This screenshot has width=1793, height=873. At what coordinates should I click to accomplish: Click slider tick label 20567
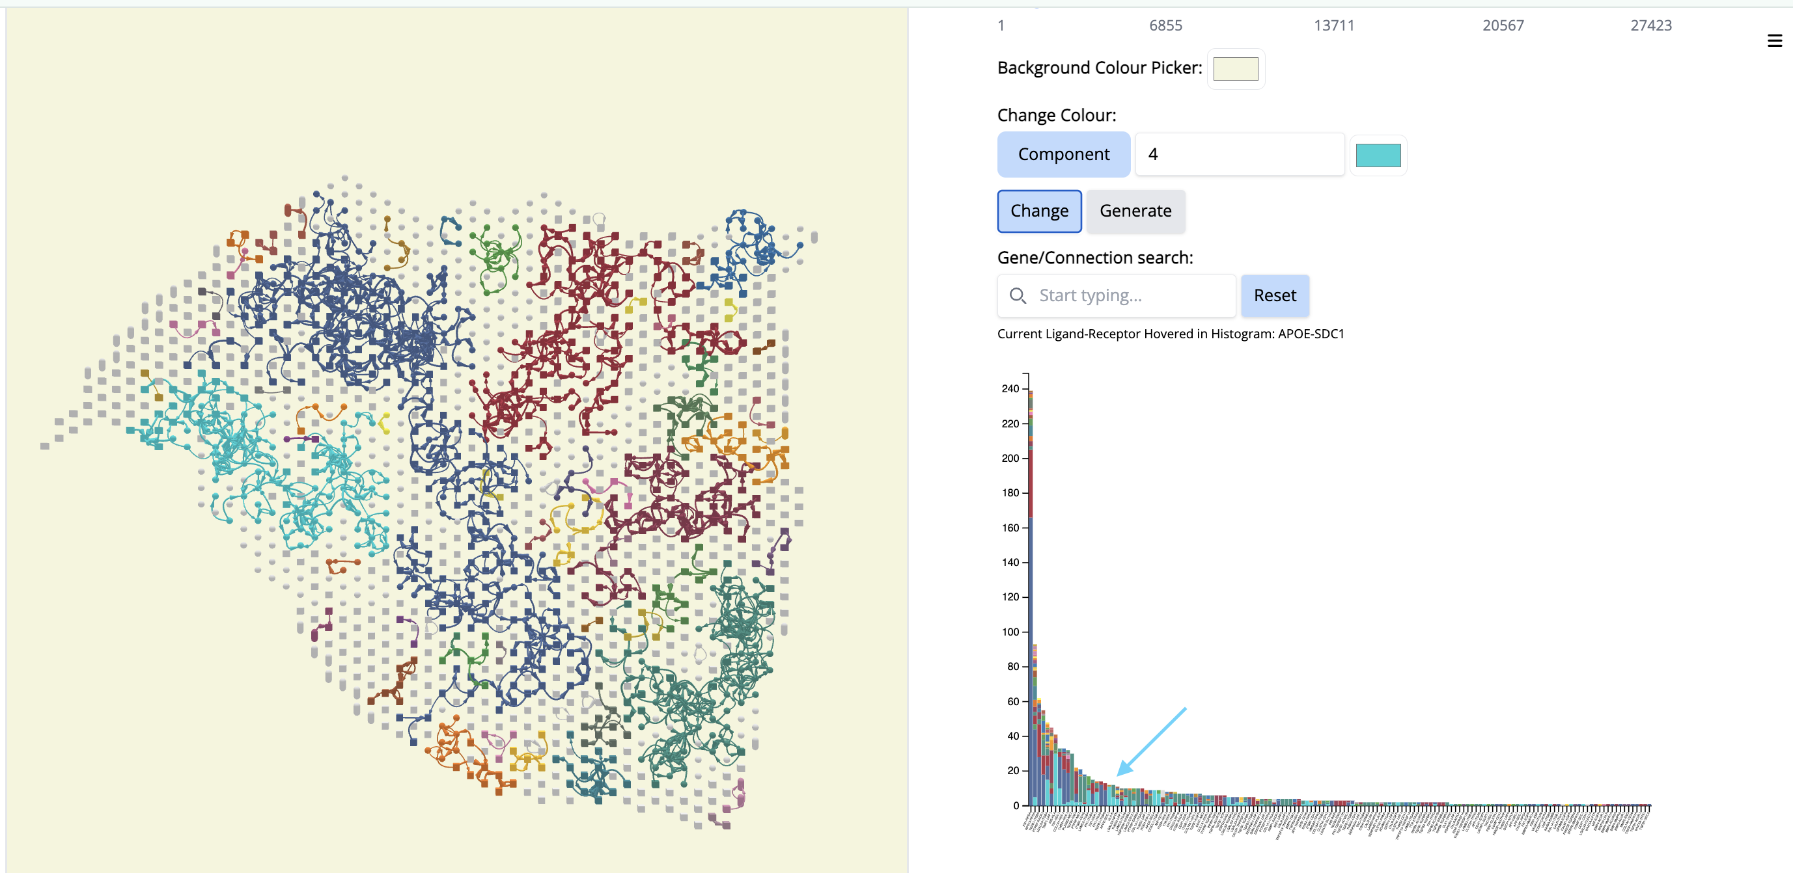[x=1502, y=26]
